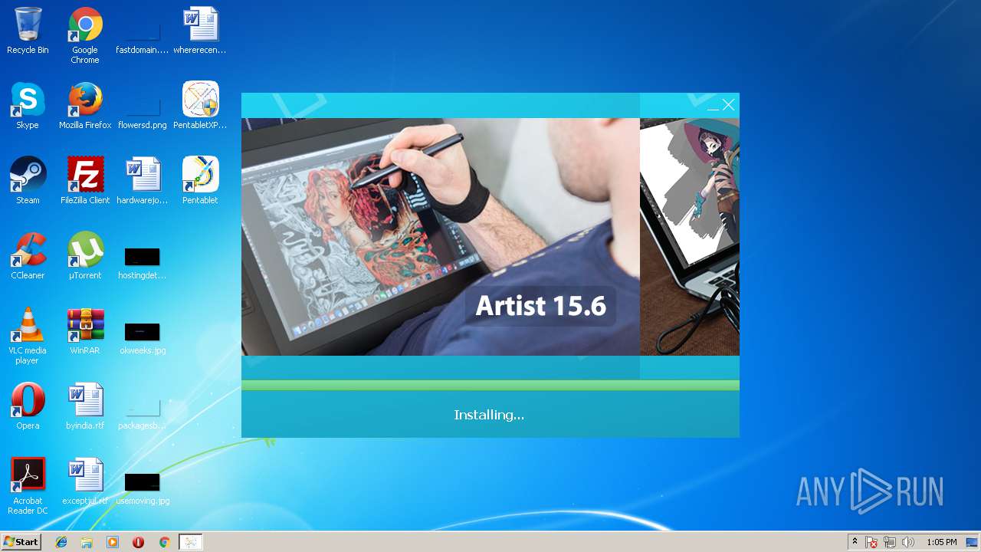Open Internet Explorer from the taskbar
This screenshot has height=552, width=981.
click(61, 542)
